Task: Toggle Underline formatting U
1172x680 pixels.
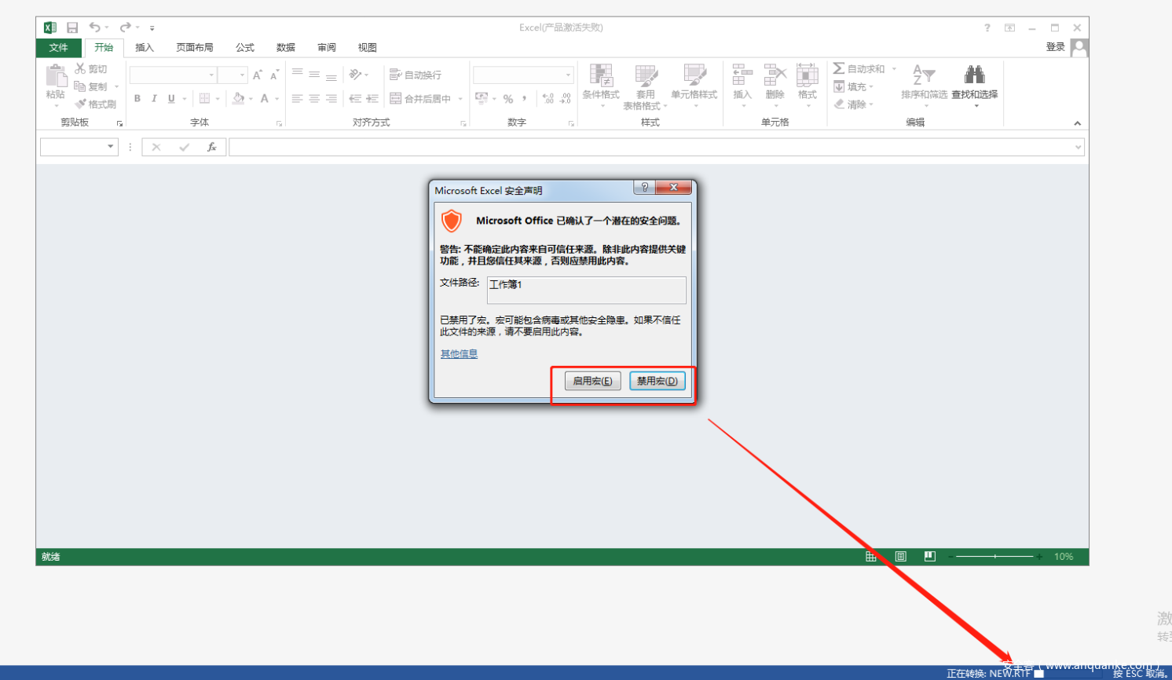Action: pos(171,98)
